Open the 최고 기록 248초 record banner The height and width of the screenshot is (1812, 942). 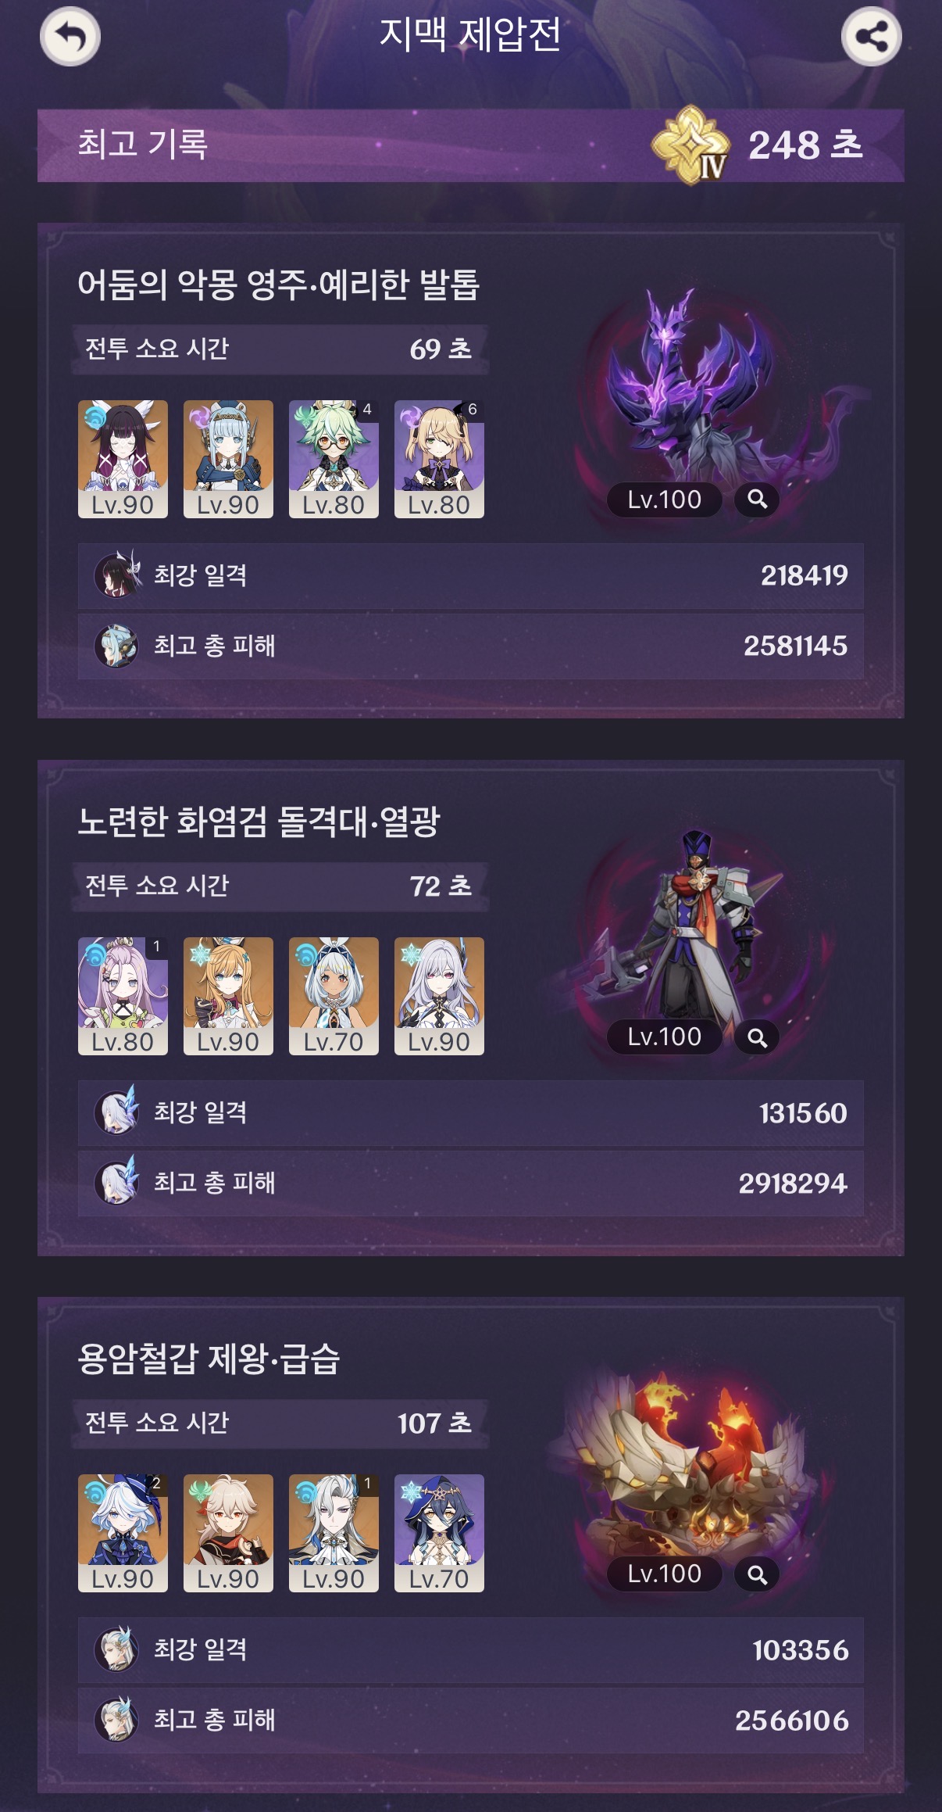point(471,145)
